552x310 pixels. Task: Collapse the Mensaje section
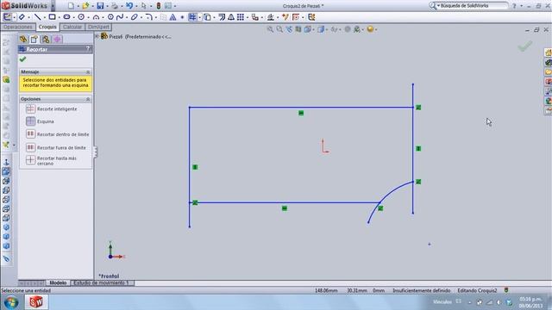[x=88, y=71]
